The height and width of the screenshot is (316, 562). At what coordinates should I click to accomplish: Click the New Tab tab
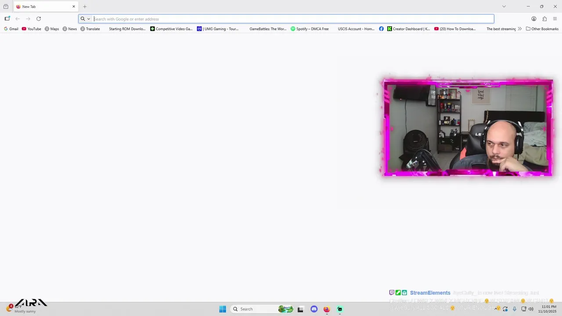46,7
